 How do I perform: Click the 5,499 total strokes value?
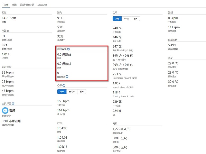tap(172, 45)
